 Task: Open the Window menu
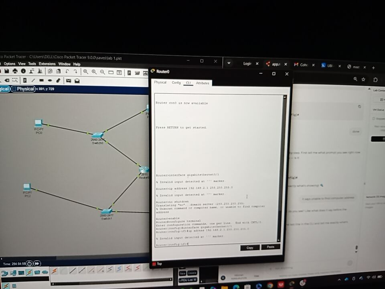64,64
